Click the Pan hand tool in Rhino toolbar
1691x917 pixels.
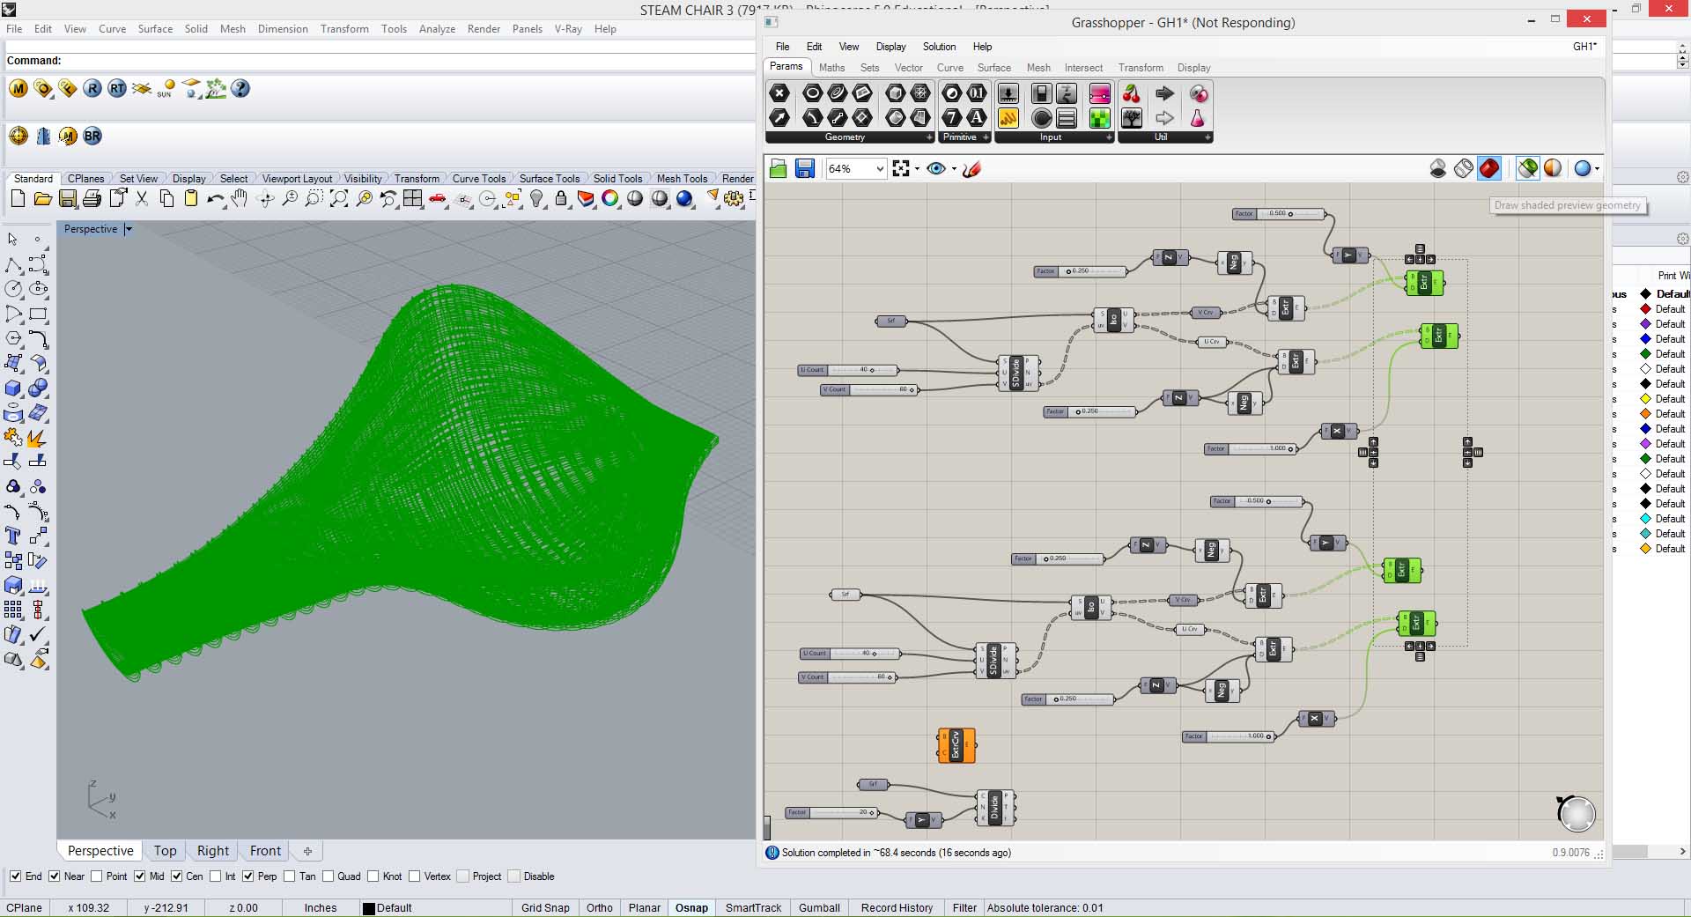tap(239, 199)
